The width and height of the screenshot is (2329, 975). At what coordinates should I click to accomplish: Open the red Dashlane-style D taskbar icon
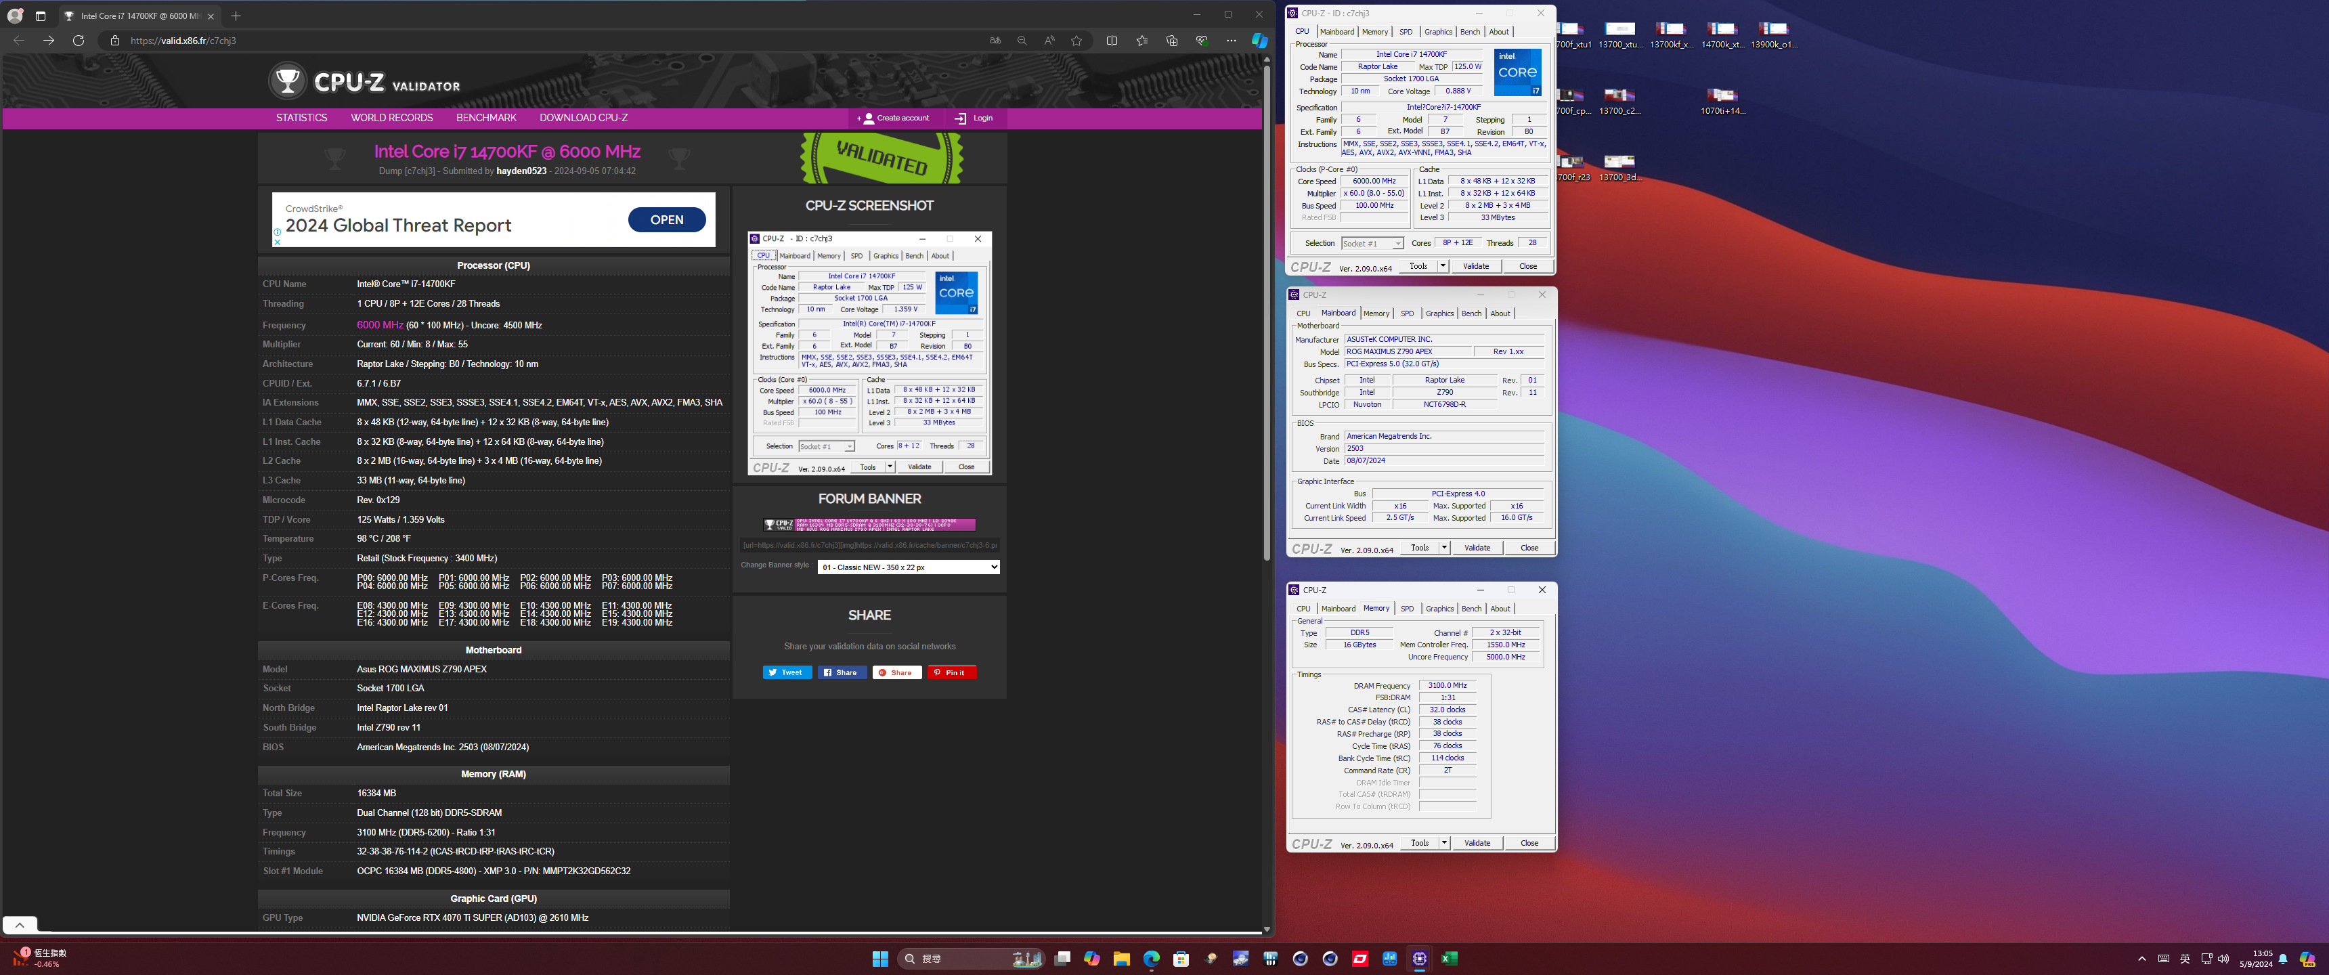click(x=1359, y=959)
